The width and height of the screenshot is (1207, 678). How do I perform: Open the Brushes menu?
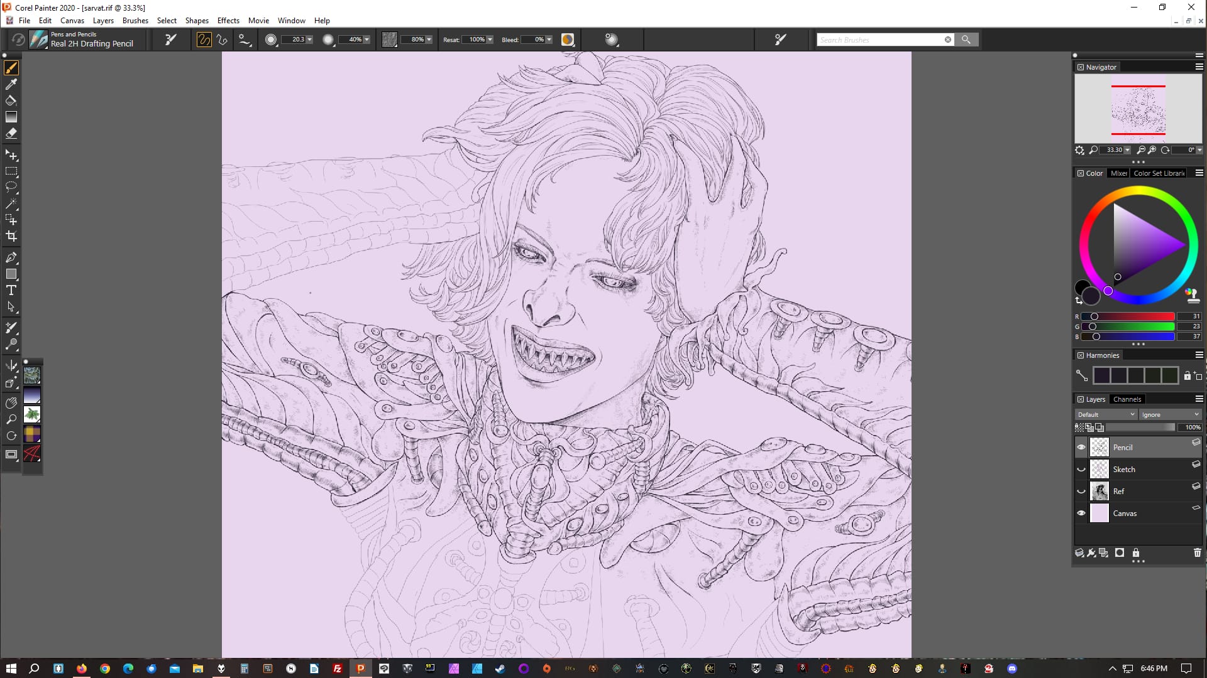click(x=135, y=21)
